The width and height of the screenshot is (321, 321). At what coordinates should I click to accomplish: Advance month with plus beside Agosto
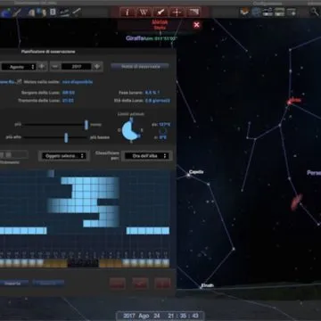42,67
